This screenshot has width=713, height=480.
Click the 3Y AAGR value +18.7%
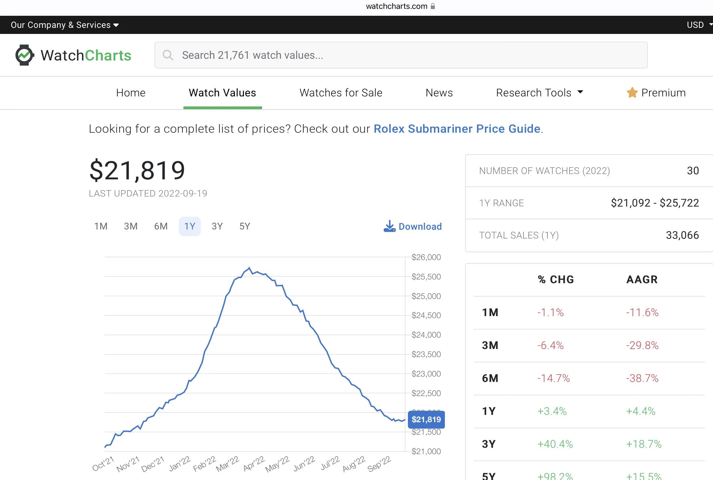pos(644,444)
